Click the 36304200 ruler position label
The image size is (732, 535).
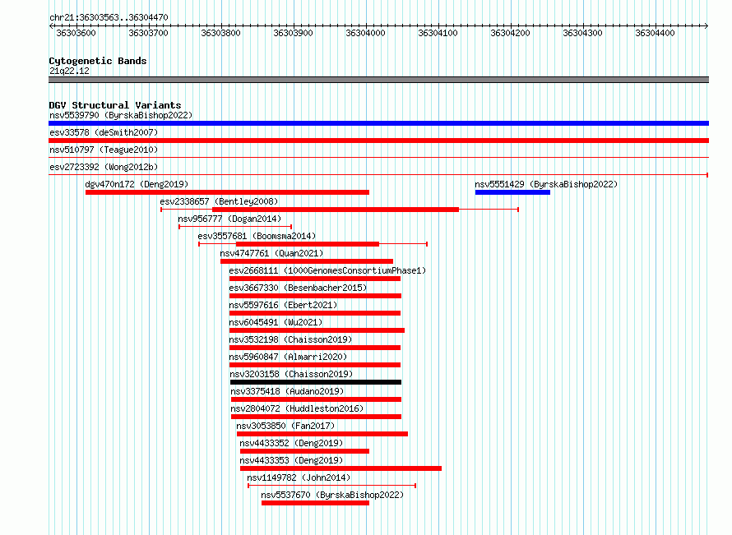tap(510, 33)
